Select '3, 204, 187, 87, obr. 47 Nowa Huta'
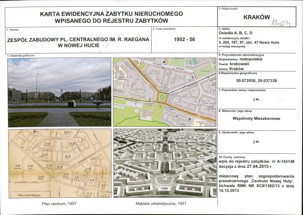Viewport: 303px width, 215px height. tap(249, 42)
